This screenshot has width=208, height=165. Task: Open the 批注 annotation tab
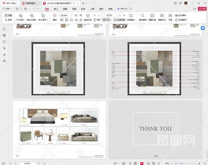tap(83, 9)
